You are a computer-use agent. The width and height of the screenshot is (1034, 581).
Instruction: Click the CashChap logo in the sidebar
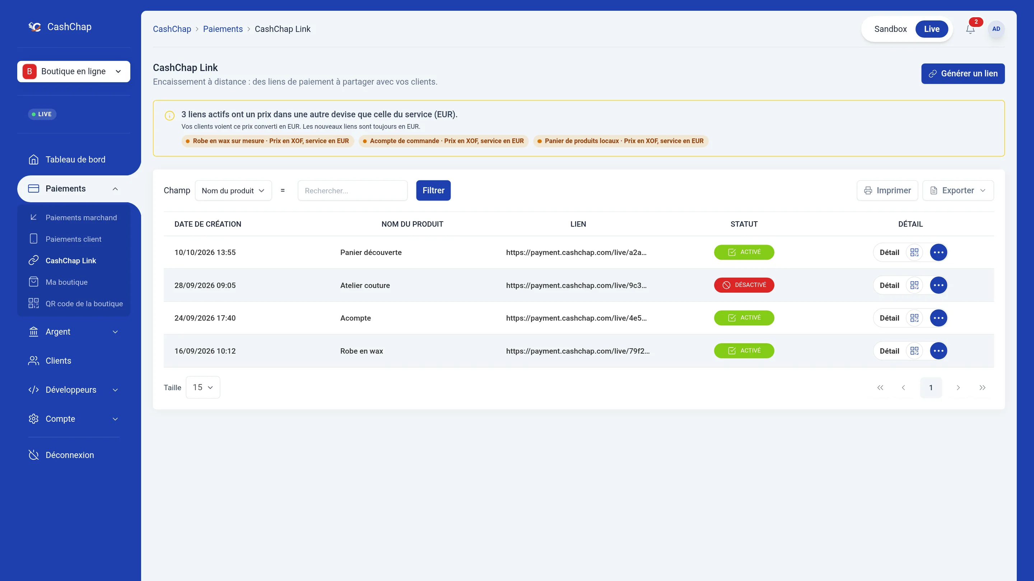pos(60,27)
